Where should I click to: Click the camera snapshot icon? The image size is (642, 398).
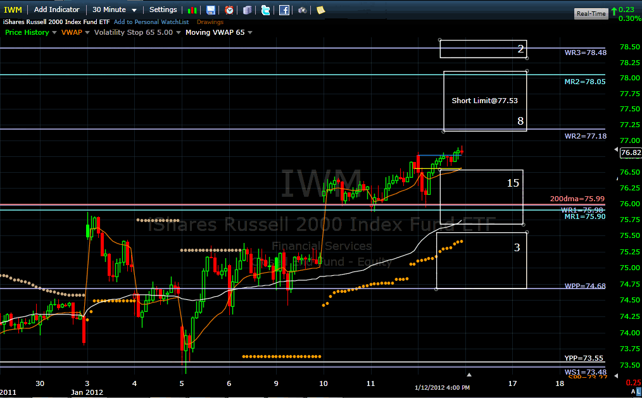[x=302, y=10]
